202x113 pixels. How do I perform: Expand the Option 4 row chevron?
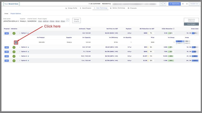20,56
